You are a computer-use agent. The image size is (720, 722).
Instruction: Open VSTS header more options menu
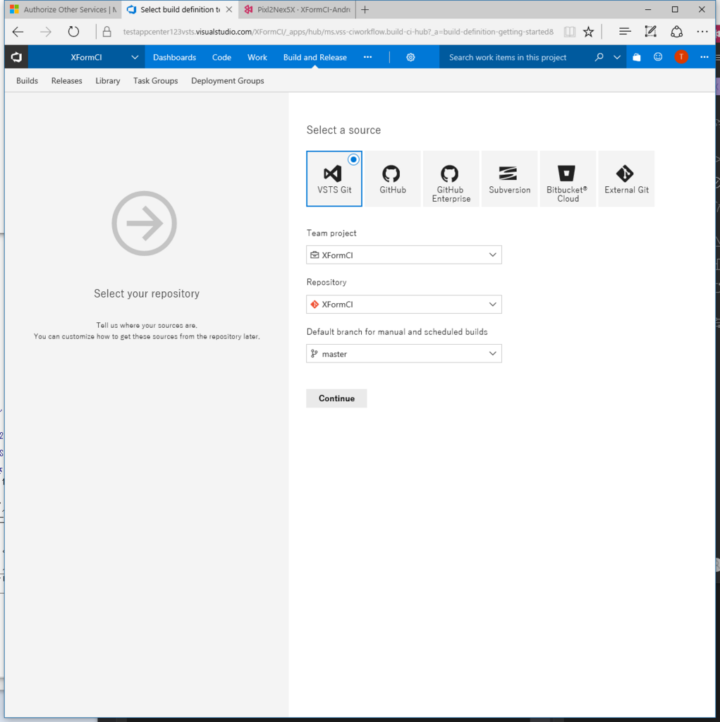point(704,57)
